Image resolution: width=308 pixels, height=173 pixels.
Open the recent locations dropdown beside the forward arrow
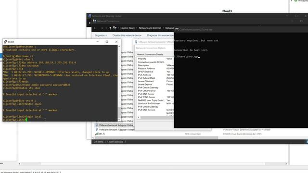[106, 28]
